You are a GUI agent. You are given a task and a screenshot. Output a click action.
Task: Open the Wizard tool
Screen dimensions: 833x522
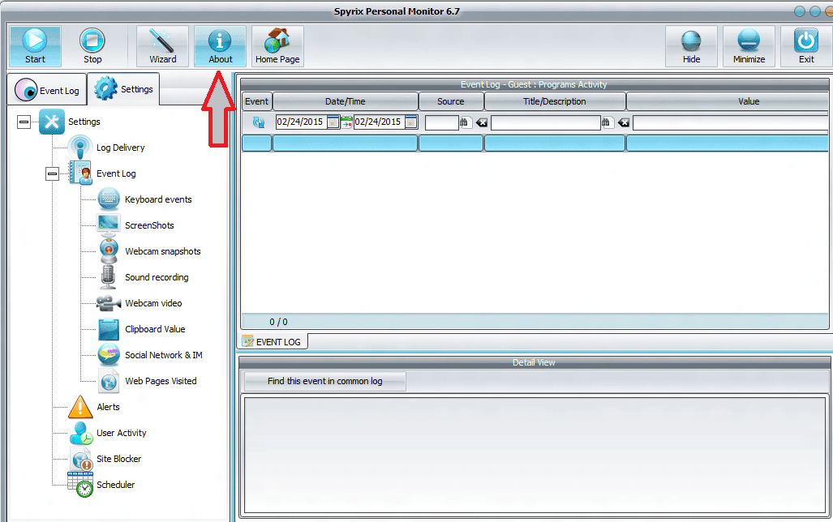[x=162, y=46]
